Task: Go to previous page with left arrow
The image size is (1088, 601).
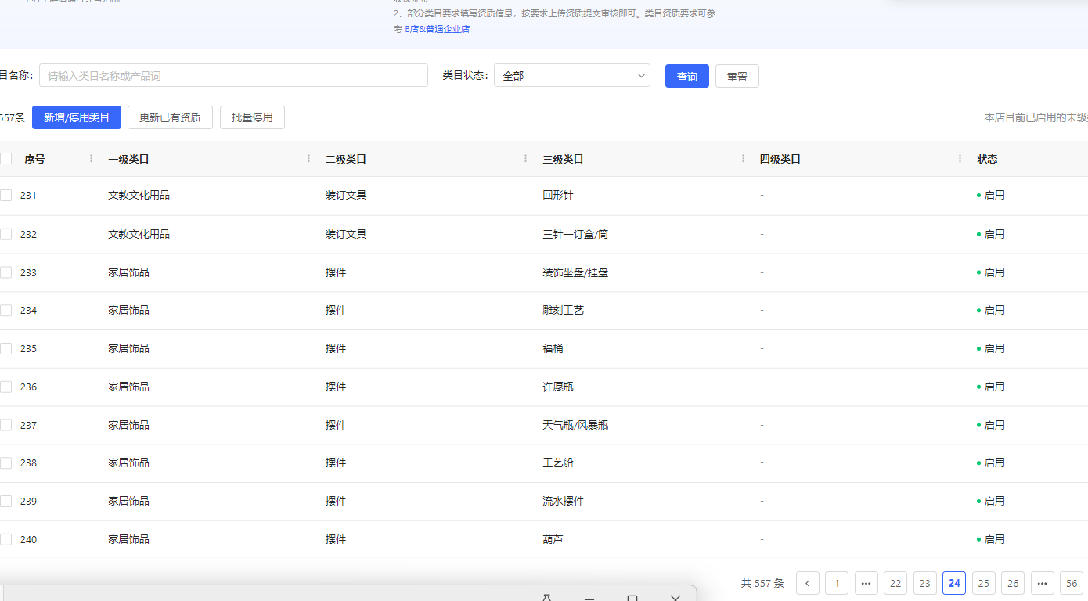Action: pos(808,583)
